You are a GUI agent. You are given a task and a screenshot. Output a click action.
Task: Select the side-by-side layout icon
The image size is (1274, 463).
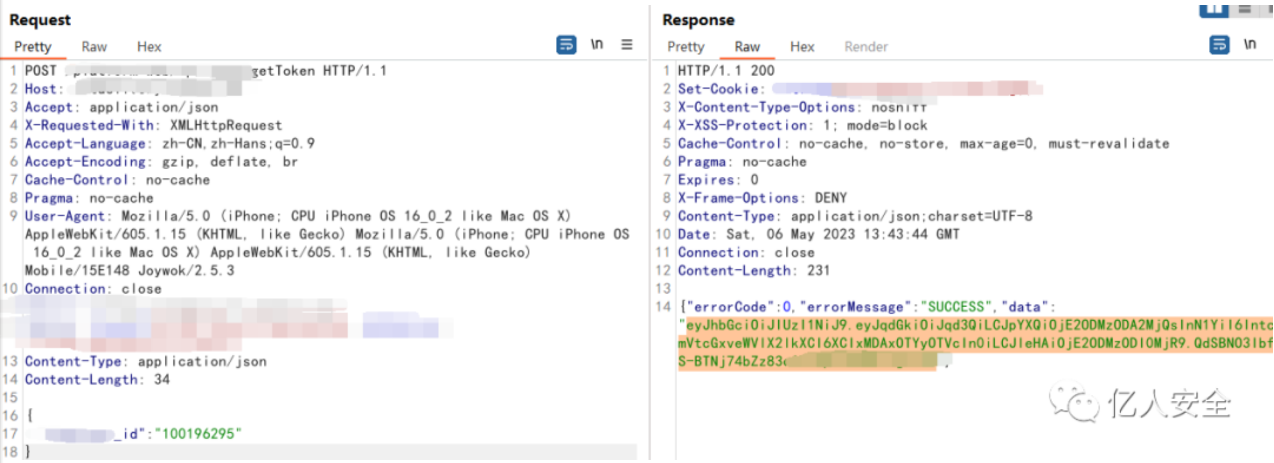click(1213, 10)
